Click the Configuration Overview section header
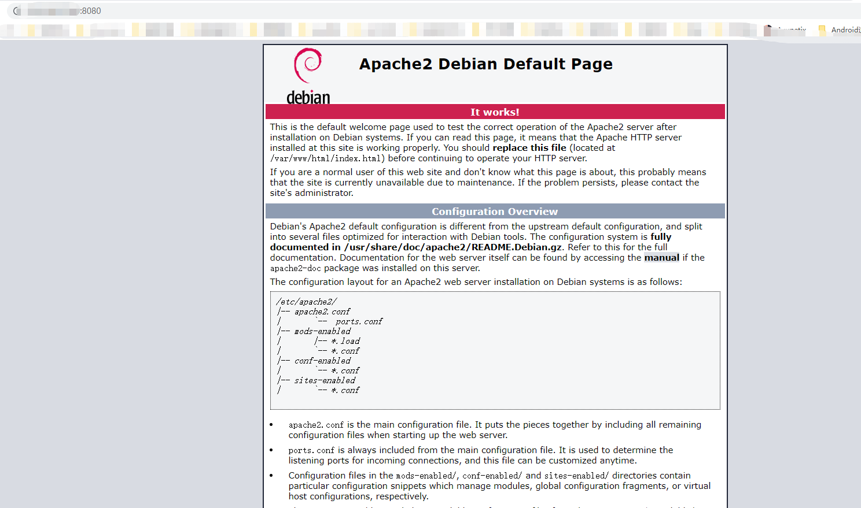Screen dimensions: 861x508 tap(495, 211)
